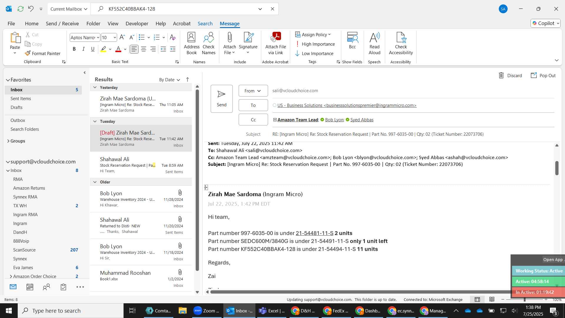
Task: Switch to the Search tab
Action: point(205,24)
